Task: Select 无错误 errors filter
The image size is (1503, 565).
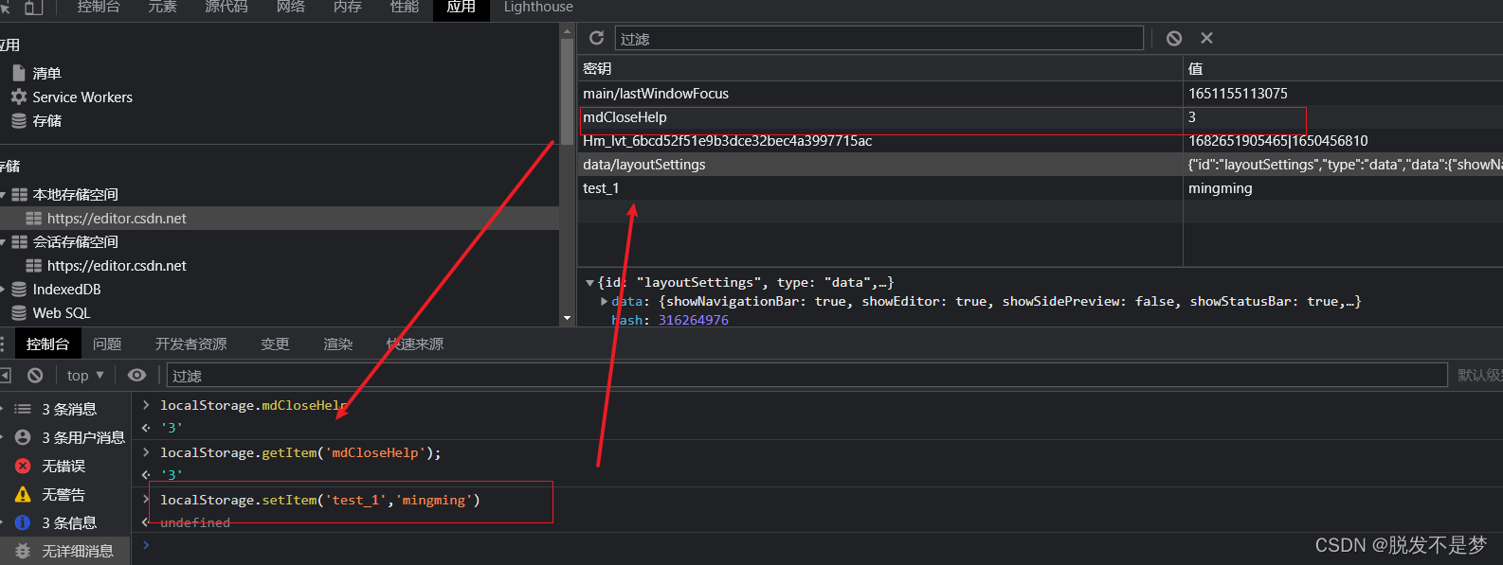Action: coord(65,466)
